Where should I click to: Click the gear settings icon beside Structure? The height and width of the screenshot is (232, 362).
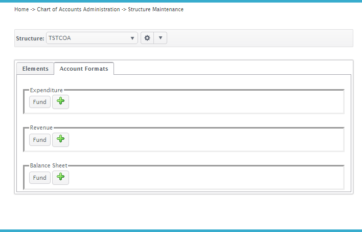click(x=147, y=38)
